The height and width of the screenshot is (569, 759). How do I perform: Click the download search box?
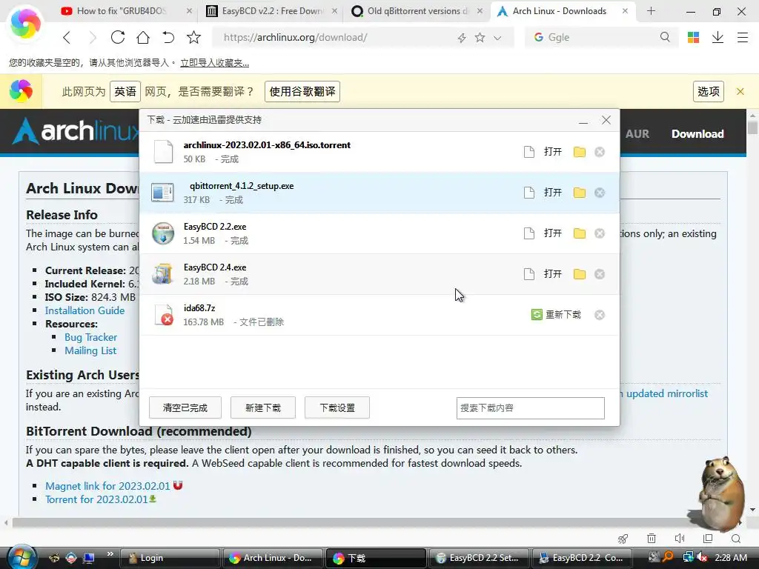click(530, 408)
